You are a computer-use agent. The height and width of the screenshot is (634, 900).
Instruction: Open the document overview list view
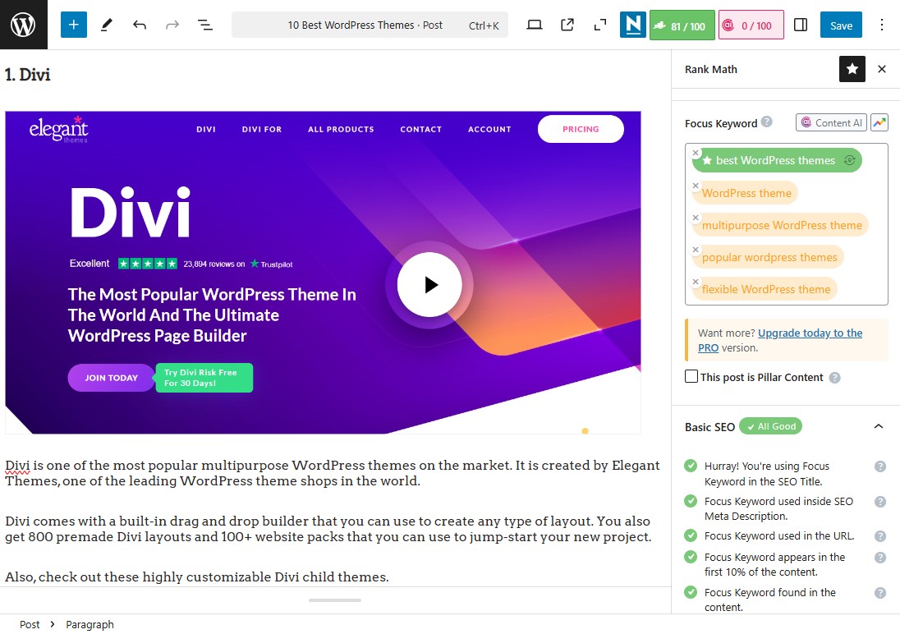point(205,25)
